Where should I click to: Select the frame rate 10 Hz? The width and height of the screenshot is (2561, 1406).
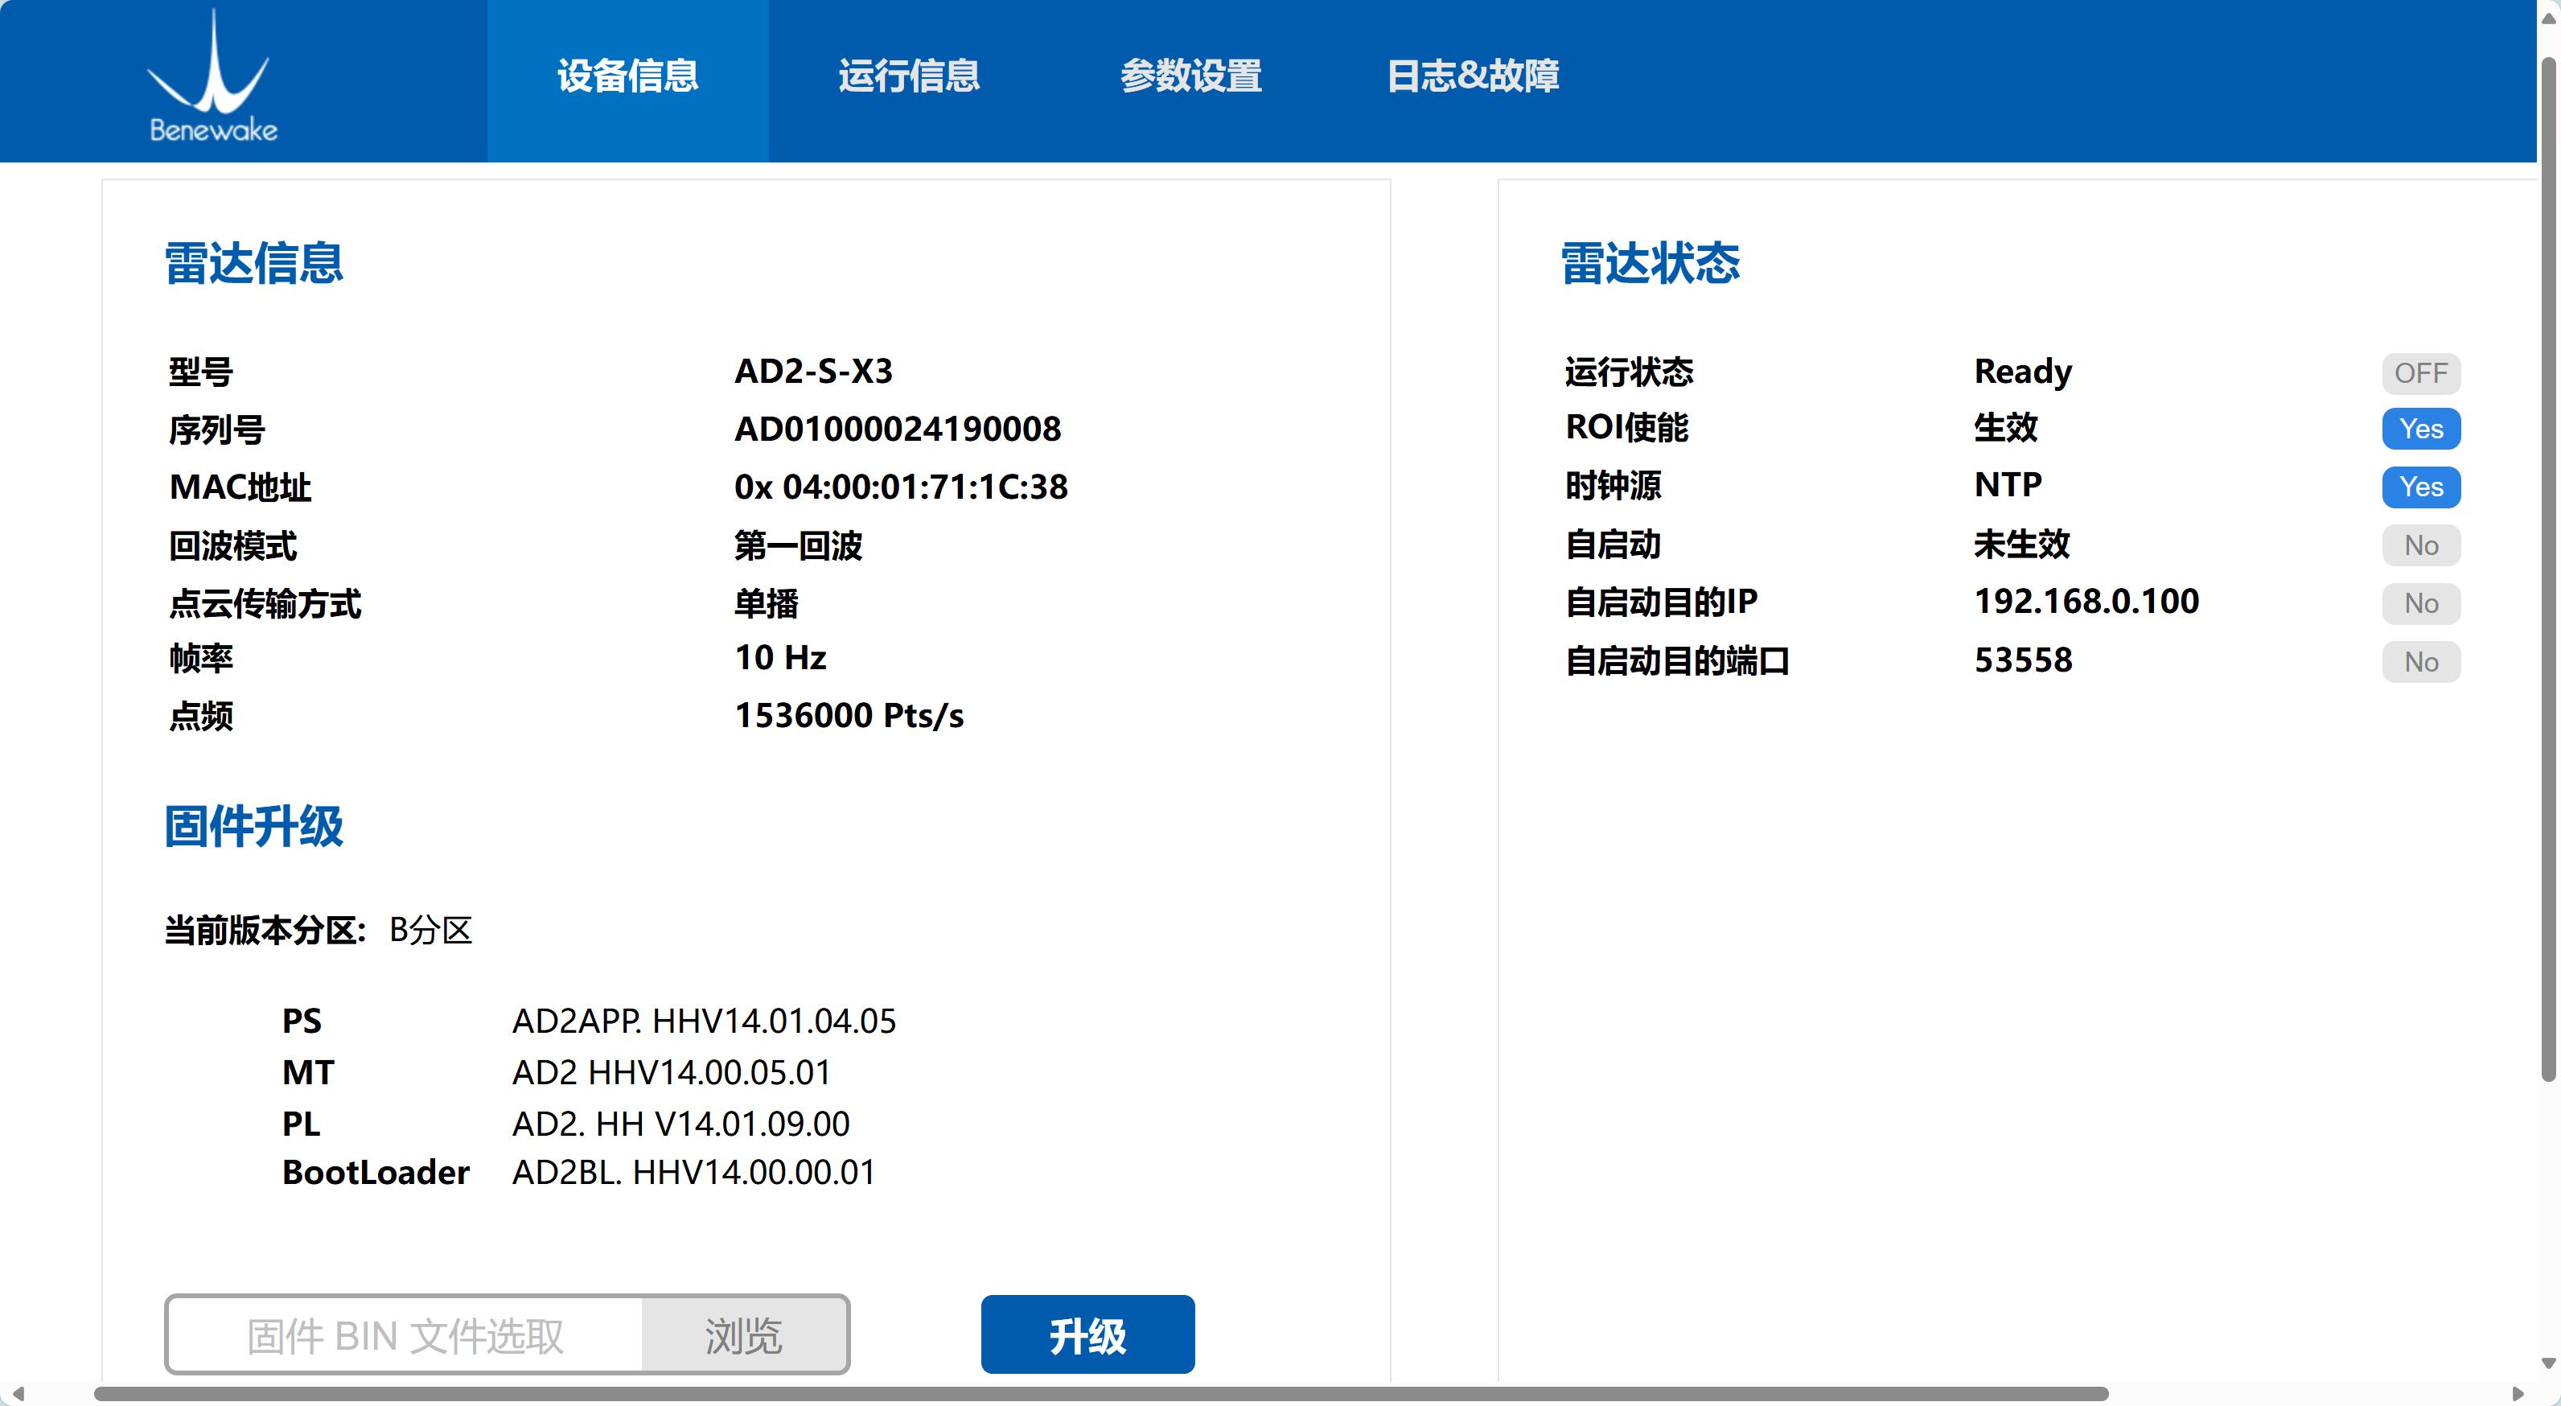pos(780,657)
